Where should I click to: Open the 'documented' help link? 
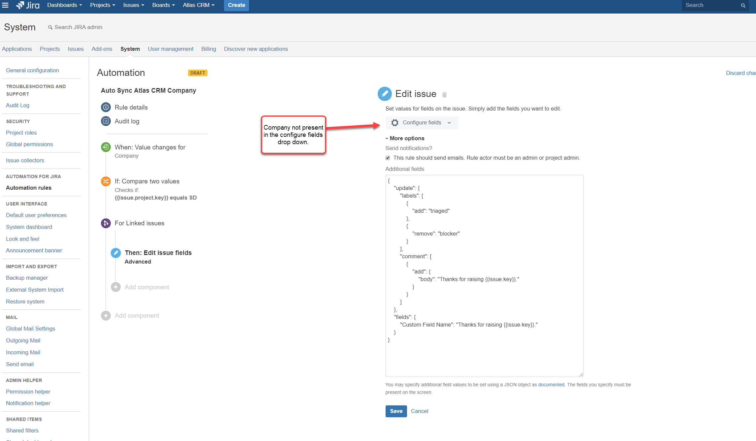tap(551, 385)
